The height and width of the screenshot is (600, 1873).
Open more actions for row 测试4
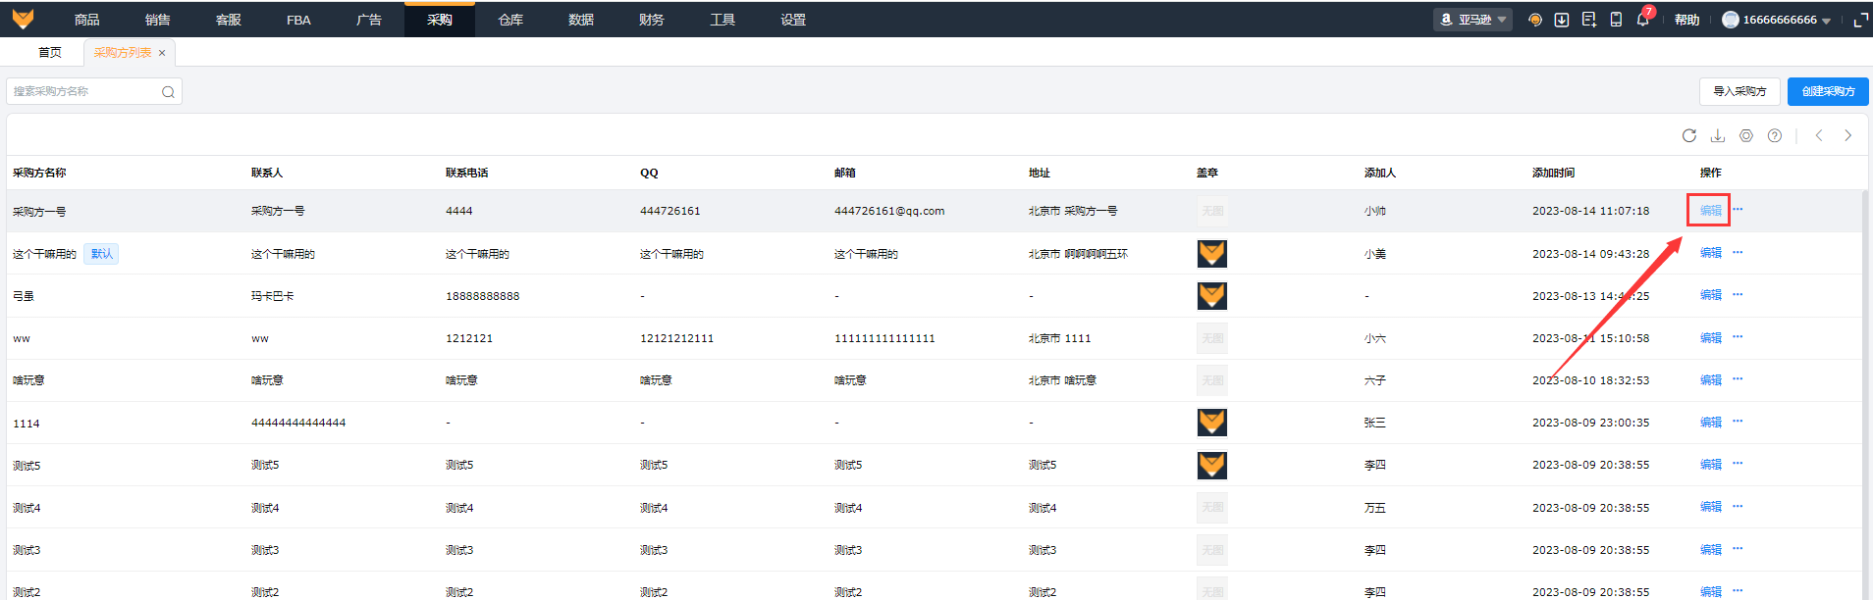pyautogui.click(x=1738, y=507)
